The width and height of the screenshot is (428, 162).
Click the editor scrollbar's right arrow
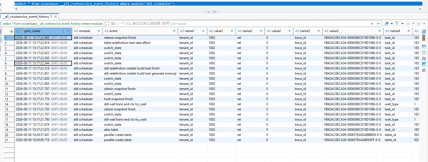tap(420, 9)
